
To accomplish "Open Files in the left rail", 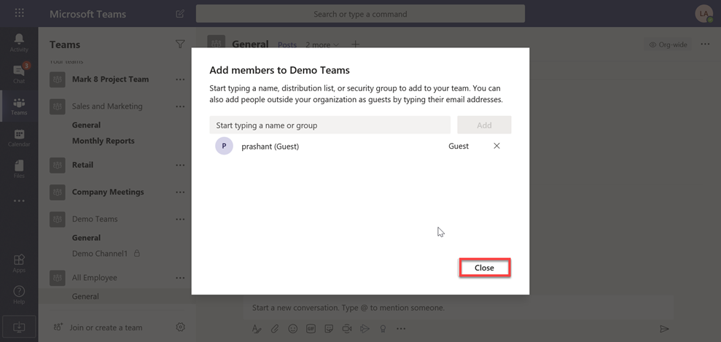I will click(x=19, y=169).
